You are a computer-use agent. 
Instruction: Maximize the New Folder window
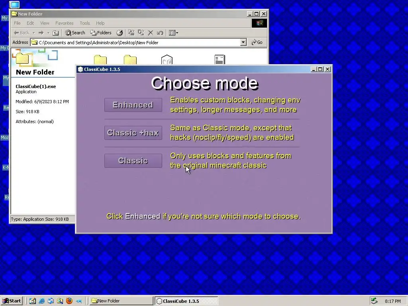[256, 14]
